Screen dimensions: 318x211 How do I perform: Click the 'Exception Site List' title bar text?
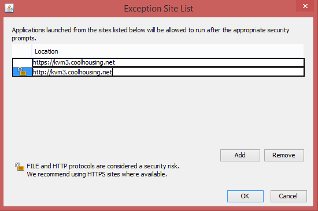click(158, 9)
